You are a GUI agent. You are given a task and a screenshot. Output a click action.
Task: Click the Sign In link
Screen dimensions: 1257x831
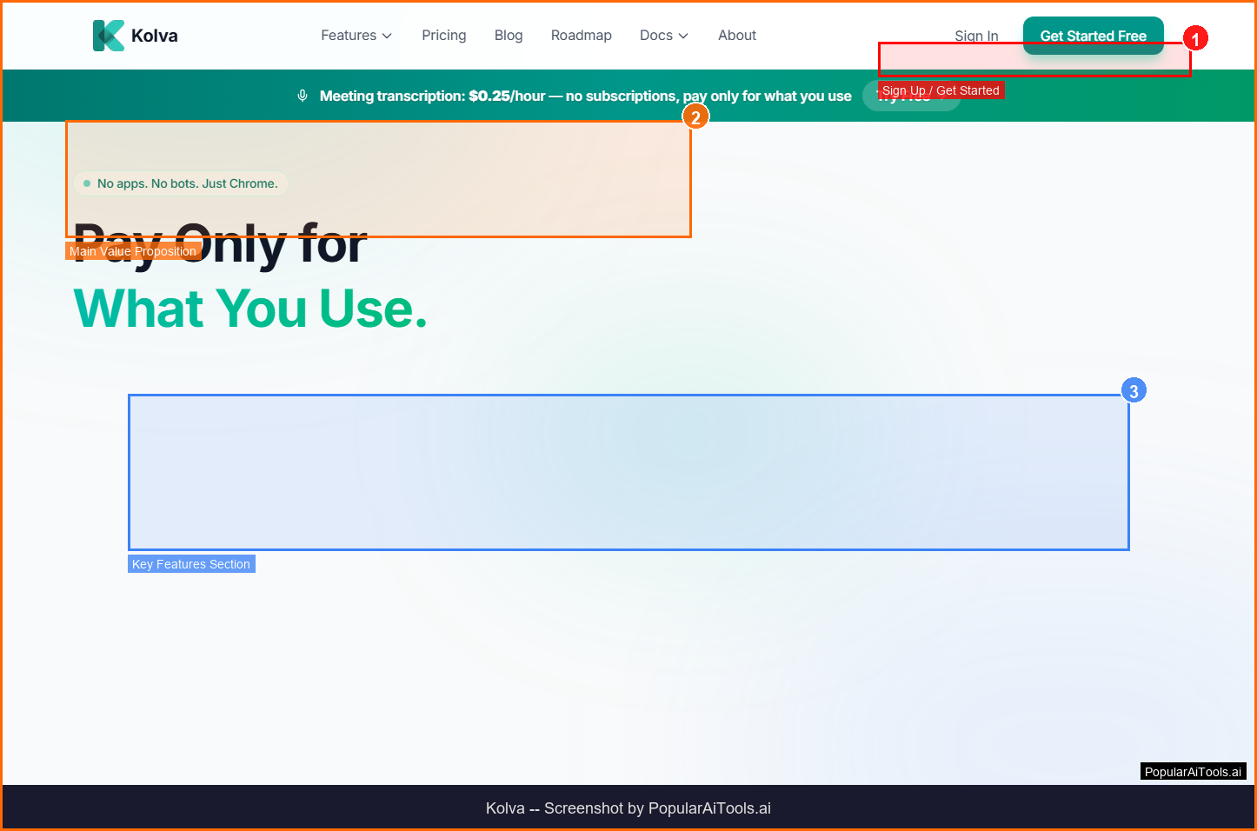(x=976, y=36)
